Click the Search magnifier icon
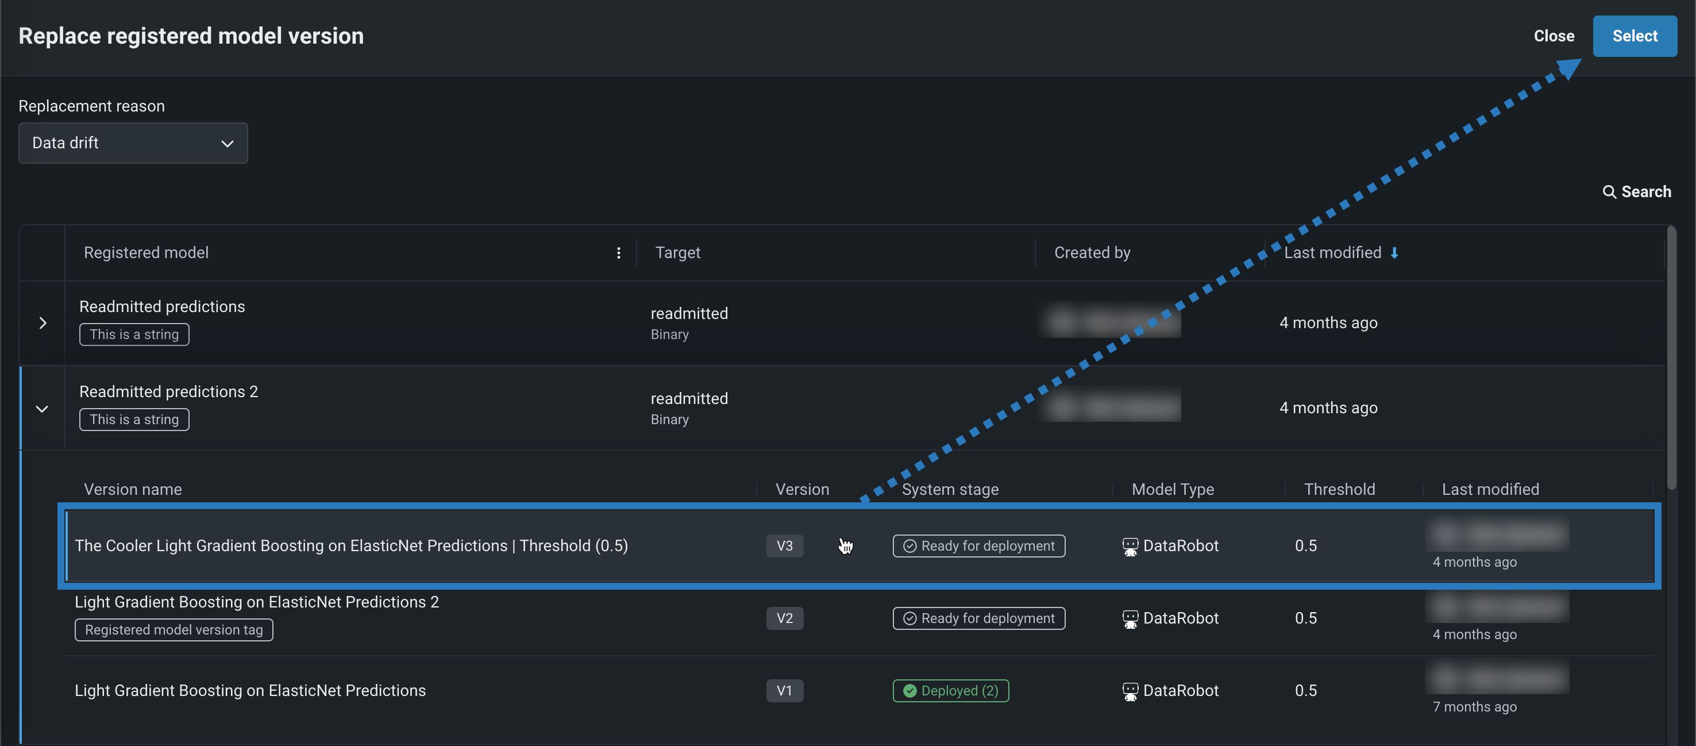 (1609, 191)
